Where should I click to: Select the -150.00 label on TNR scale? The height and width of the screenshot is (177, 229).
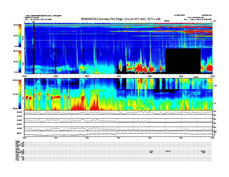[x=15, y=108]
